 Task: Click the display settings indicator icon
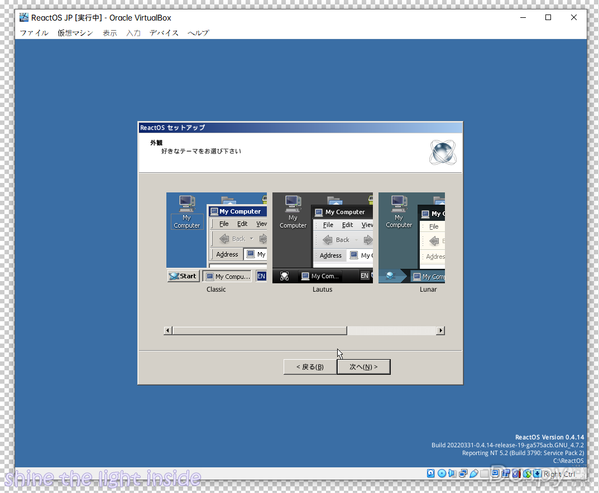pos(495,473)
